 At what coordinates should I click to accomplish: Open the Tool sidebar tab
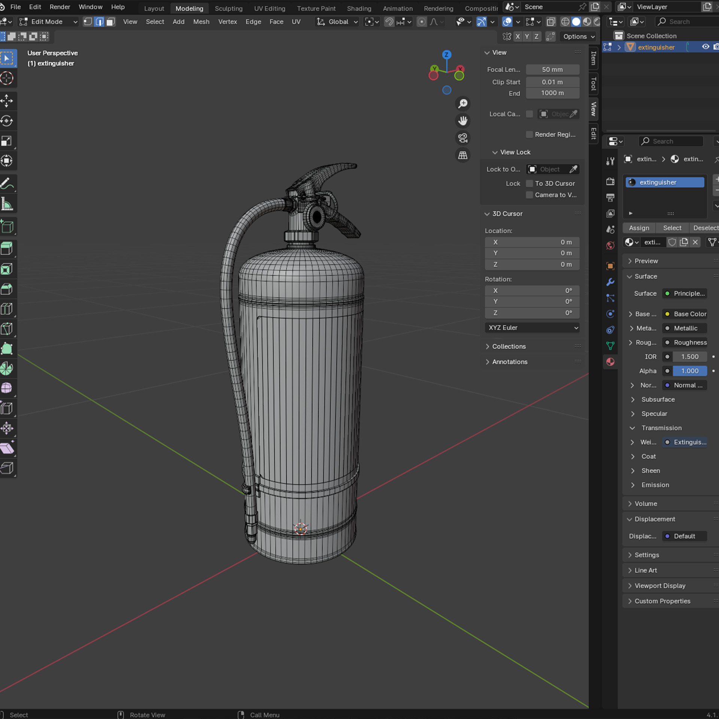coord(594,84)
